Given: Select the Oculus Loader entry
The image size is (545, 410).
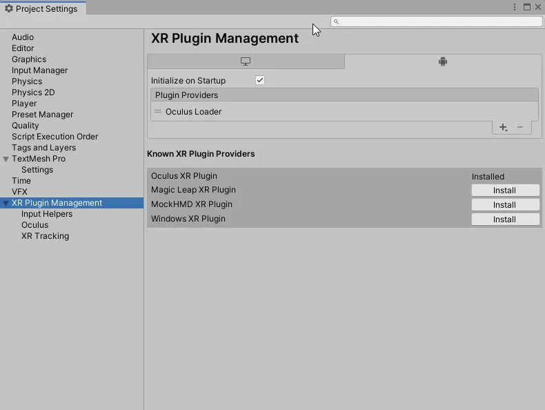Looking at the screenshot, I should 344,112.
